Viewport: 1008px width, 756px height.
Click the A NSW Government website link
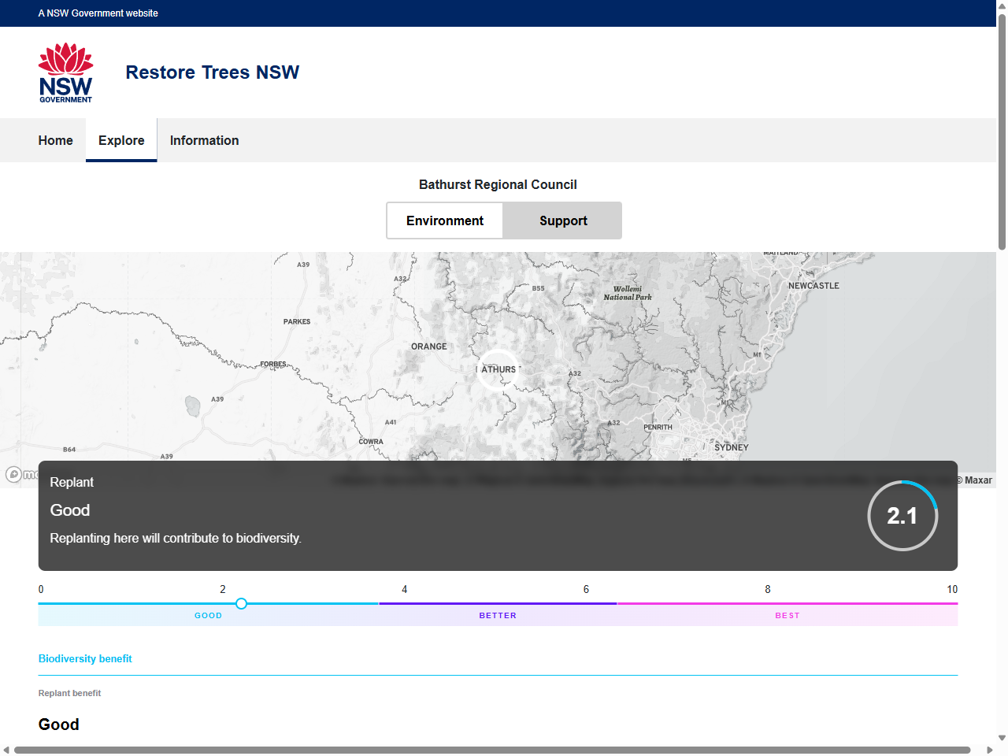click(98, 13)
